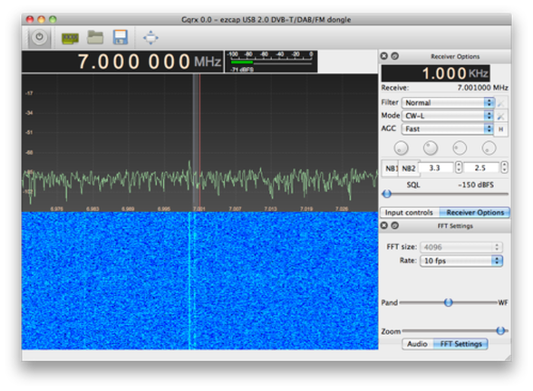The image size is (533, 391).
Task: Close the FFT Settings panel
Action: 384,225
